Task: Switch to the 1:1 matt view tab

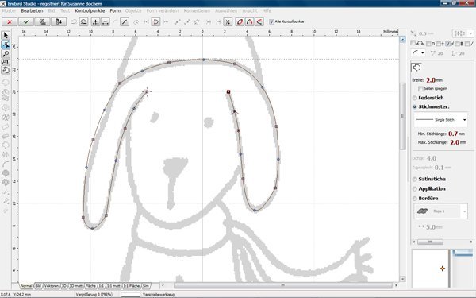Action: tap(113, 286)
